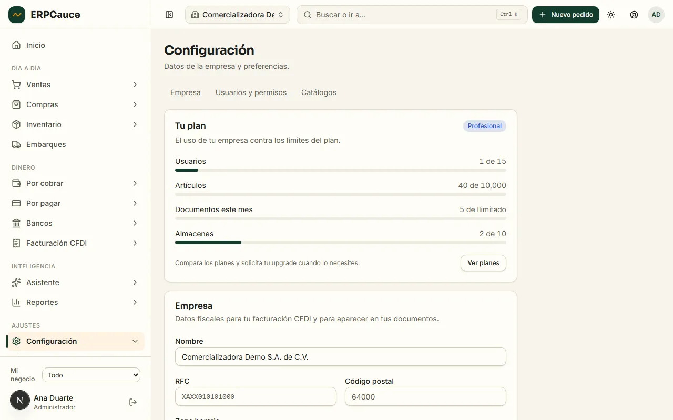Screen dimensions: 673x420
Task: Expand the Ventas submenu chevron
Action: (135, 85)
